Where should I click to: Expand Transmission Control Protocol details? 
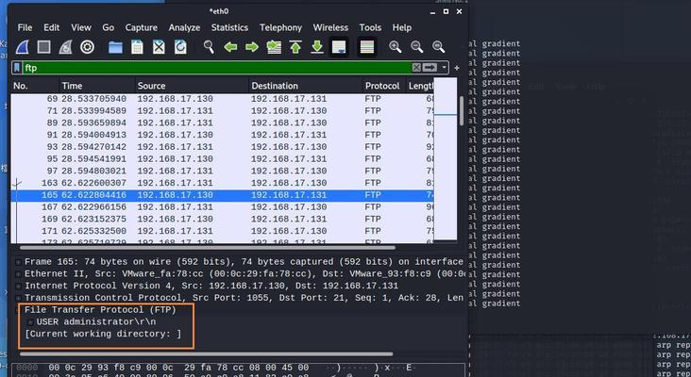point(19,298)
